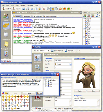This screenshot has height=112, width=103.
Task: Click the Full name input field
Action: coord(63,61)
